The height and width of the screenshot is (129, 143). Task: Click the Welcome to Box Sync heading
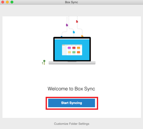coord(71,89)
